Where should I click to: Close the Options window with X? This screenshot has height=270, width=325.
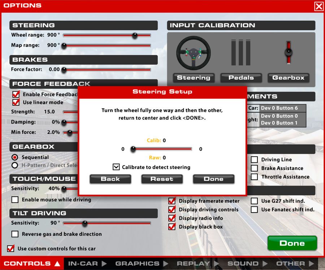point(318,6)
